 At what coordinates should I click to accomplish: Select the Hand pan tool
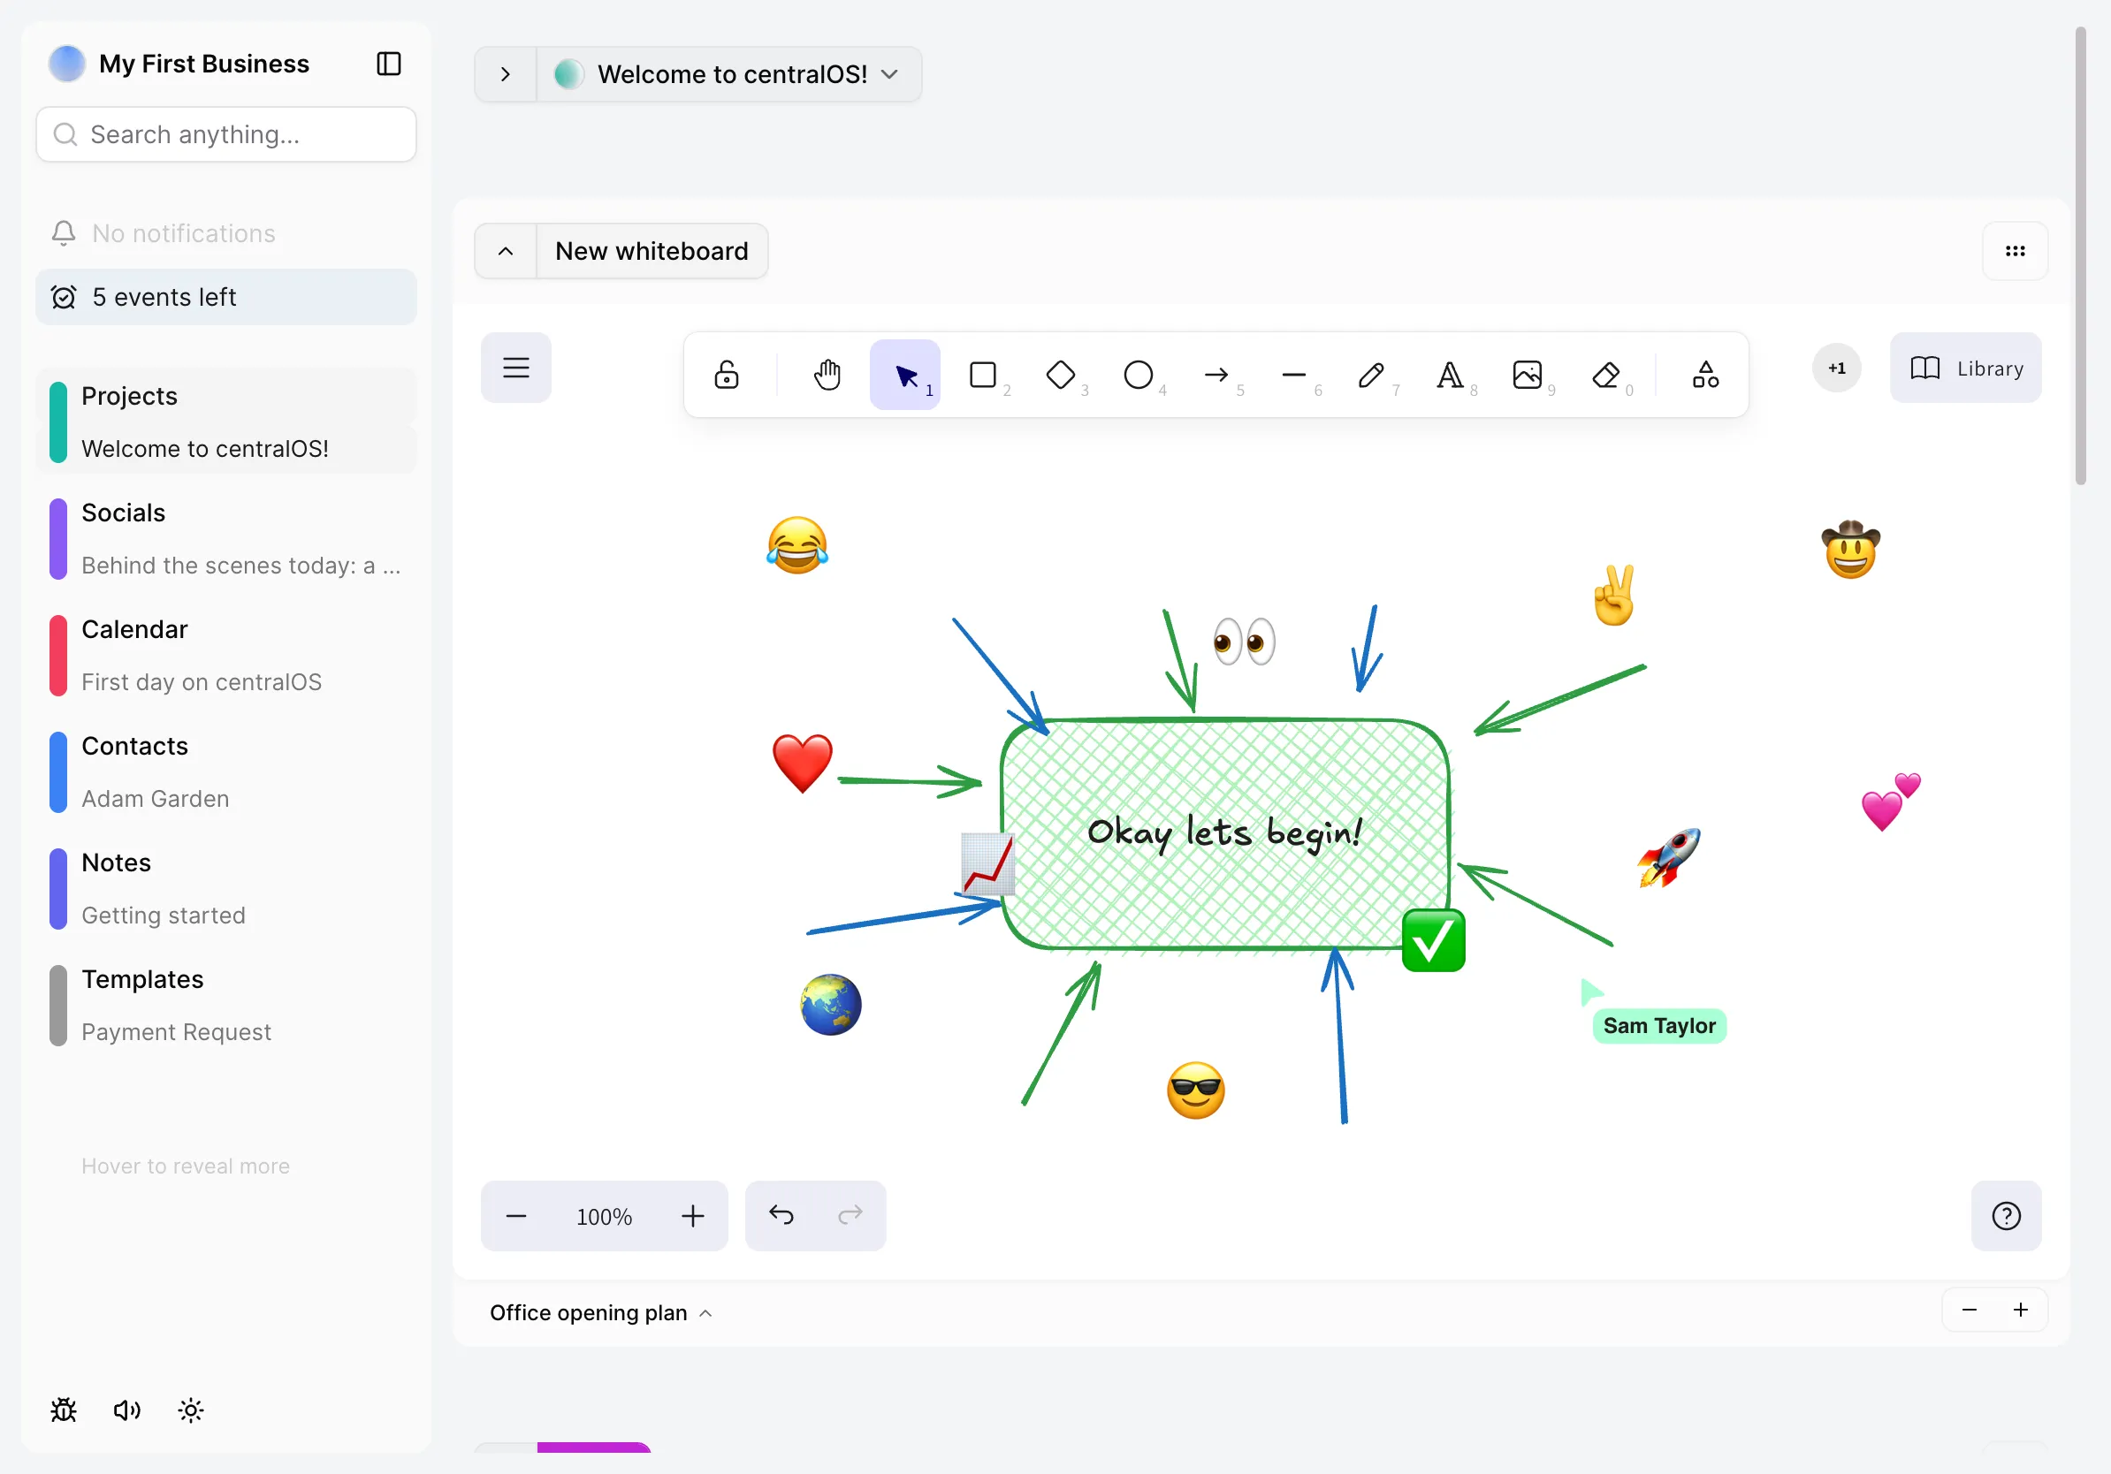click(827, 375)
